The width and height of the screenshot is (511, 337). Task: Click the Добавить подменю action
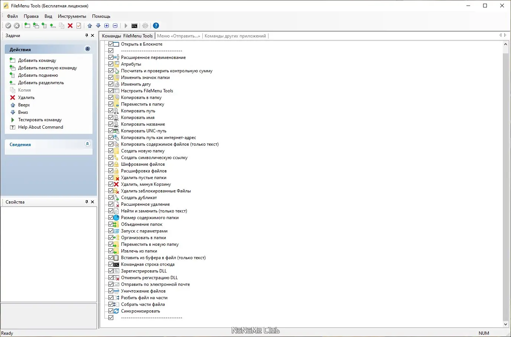click(x=38, y=75)
